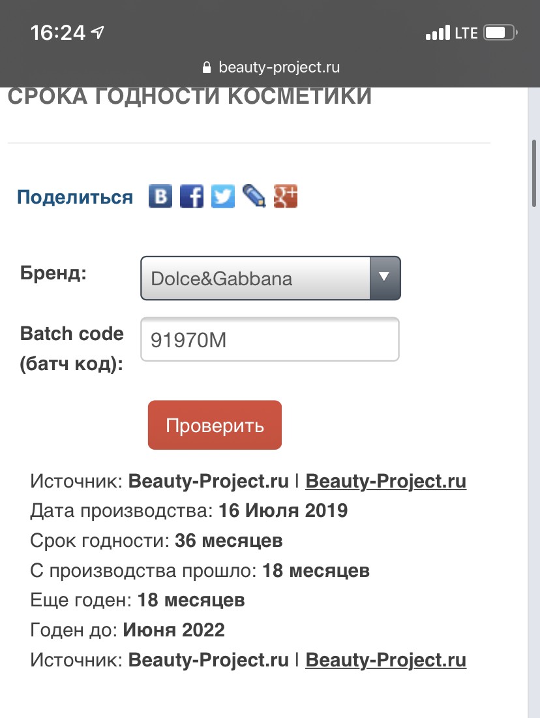Viewport: 540px width, 718px height.
Task: Tap the 16:24 clock in status bar
Action: 57,33
